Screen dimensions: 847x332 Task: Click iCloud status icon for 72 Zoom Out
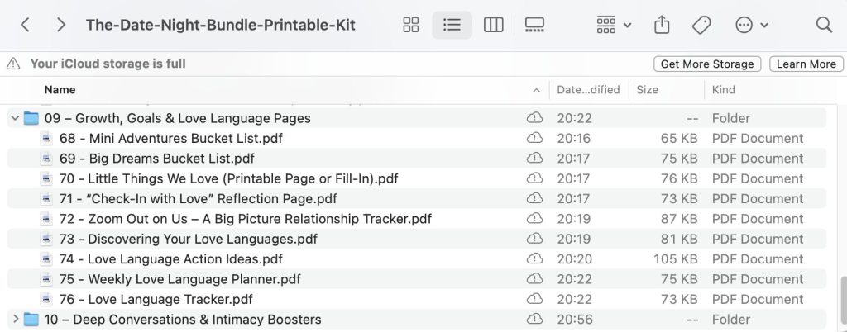[x=535, y=218]
